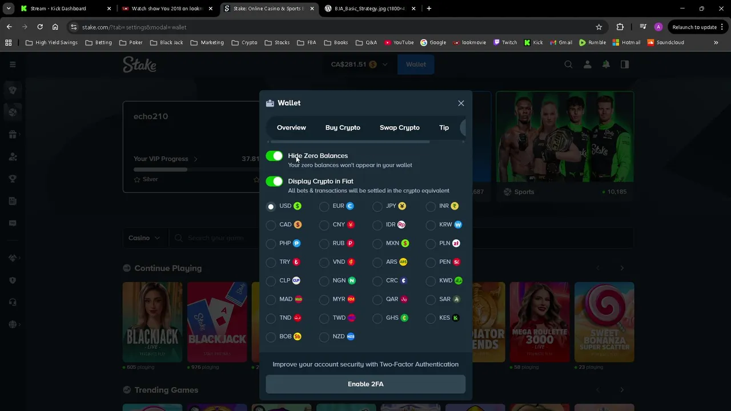
Task: Open Mega Roulette 3000 game thumbnail
Action: (540, 322)
